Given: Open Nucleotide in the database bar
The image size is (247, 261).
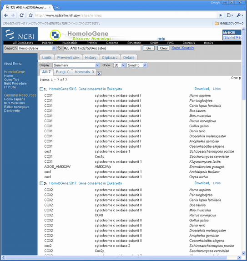Looking at the screenshot, I should point(70,43).
